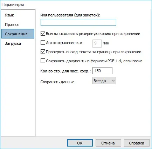Click the autosave minutes field
The width and height of the screenshot is (152, 149).
(97, 43)
